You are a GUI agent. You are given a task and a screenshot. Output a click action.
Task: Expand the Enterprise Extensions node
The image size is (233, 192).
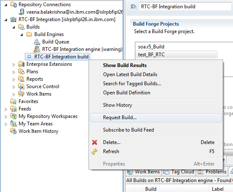pos(14,65)
